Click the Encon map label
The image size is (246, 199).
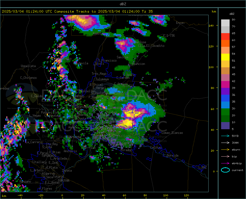point(180,23)
